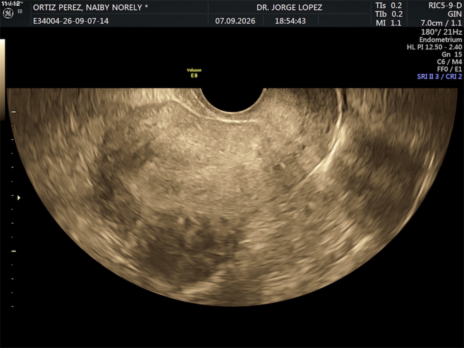Select patient ID E34004-26-09-07-14
Screen dimensions: 464x348
click(x=71, y=21)
